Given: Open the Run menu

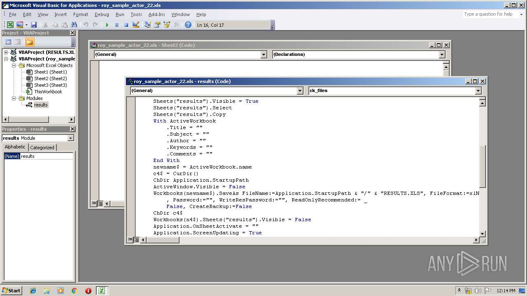Looking at the screenshot, I should click(x=120, y=14).
